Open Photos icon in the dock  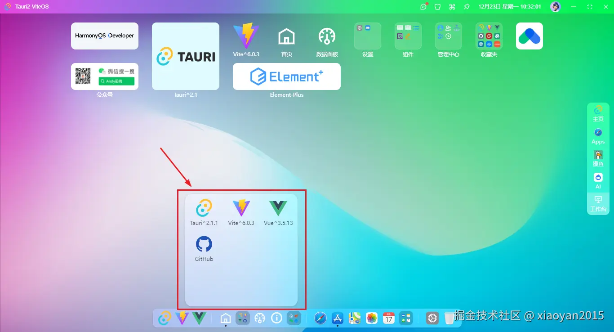(372, 318)
